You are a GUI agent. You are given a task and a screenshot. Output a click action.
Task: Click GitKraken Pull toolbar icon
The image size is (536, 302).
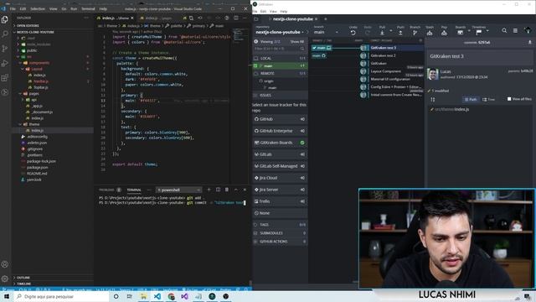382,31
